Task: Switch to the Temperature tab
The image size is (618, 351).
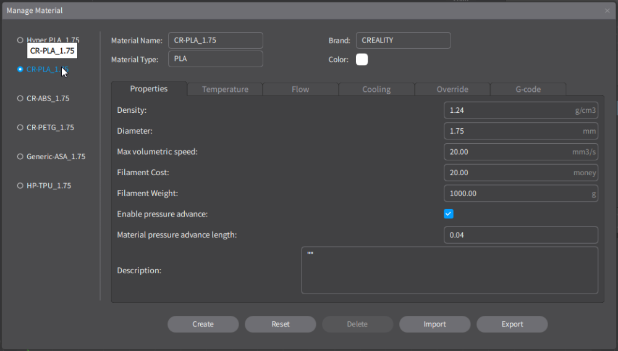Action: pos(225,89)
